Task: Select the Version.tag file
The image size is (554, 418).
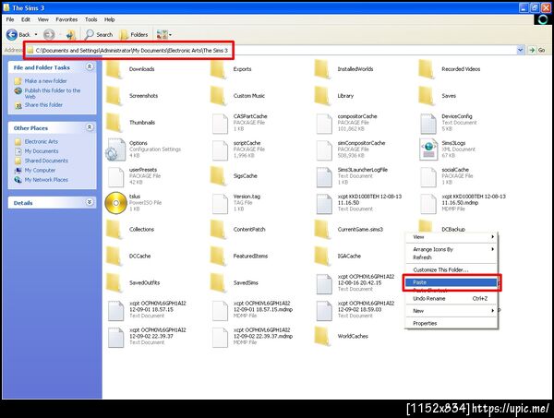Action: tap(220, 203)
